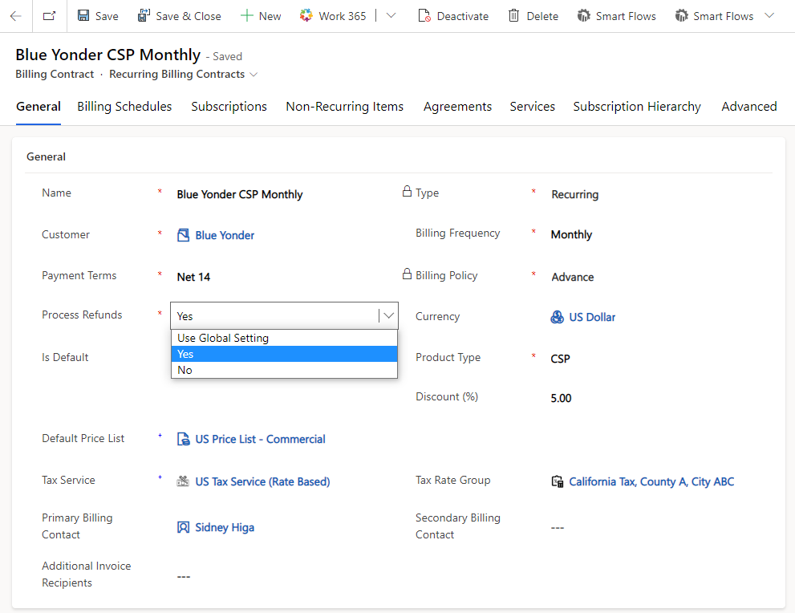Click the US Tax Service icon

[183, 481]
